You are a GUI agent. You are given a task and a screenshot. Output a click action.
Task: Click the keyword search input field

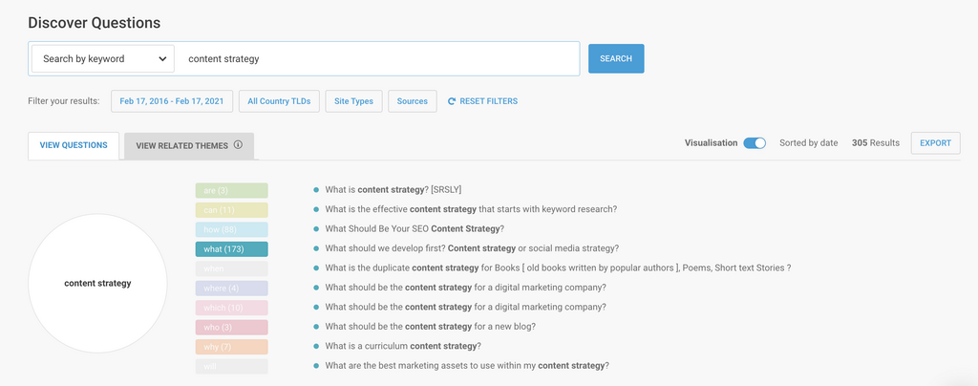(x=380, y=58)
